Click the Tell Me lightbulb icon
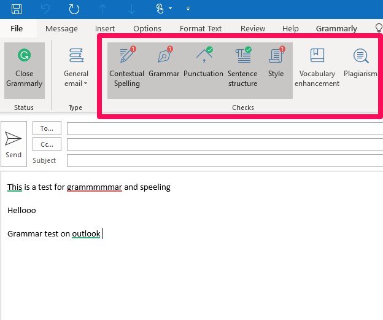Image resolution: width=383 pixels, height=320 pixels. point(379,28)
